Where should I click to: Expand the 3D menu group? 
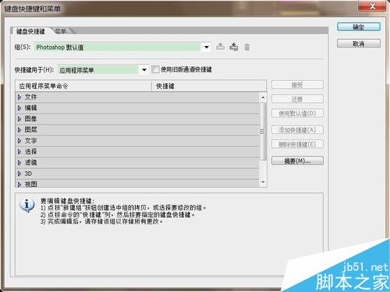click(x=19, y=174)
